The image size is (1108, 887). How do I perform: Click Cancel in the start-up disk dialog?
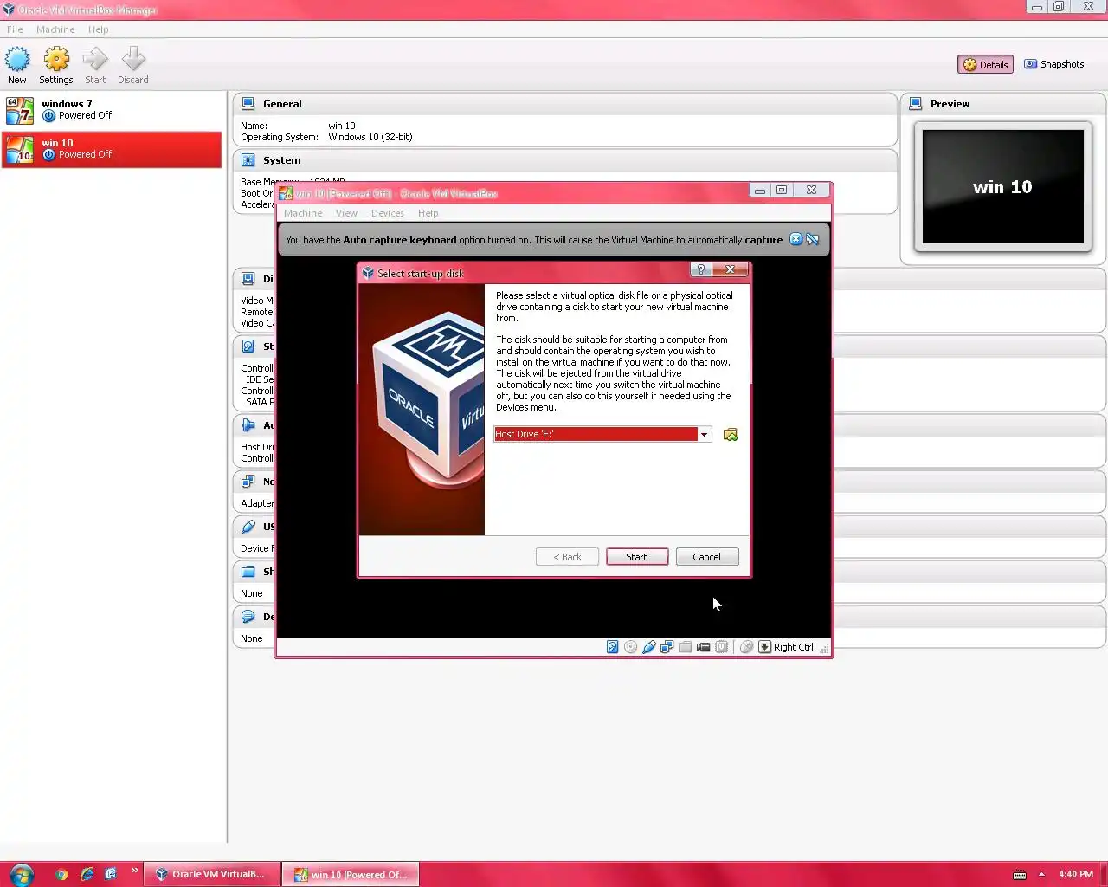point(707,557)
